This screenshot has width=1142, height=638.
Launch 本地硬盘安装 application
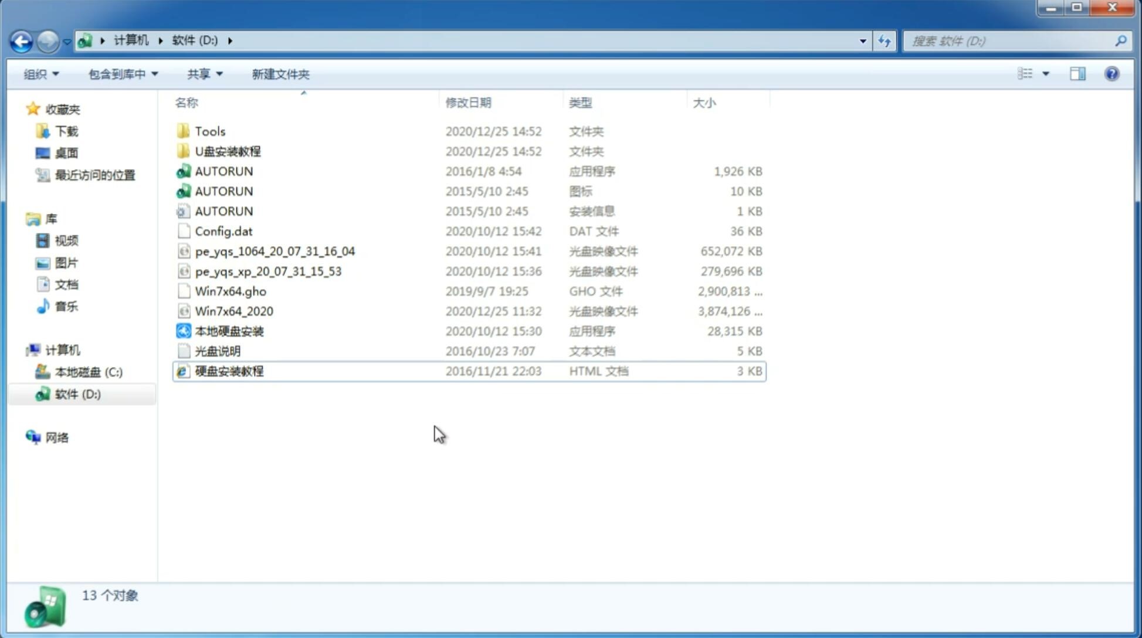pos(229,331)
